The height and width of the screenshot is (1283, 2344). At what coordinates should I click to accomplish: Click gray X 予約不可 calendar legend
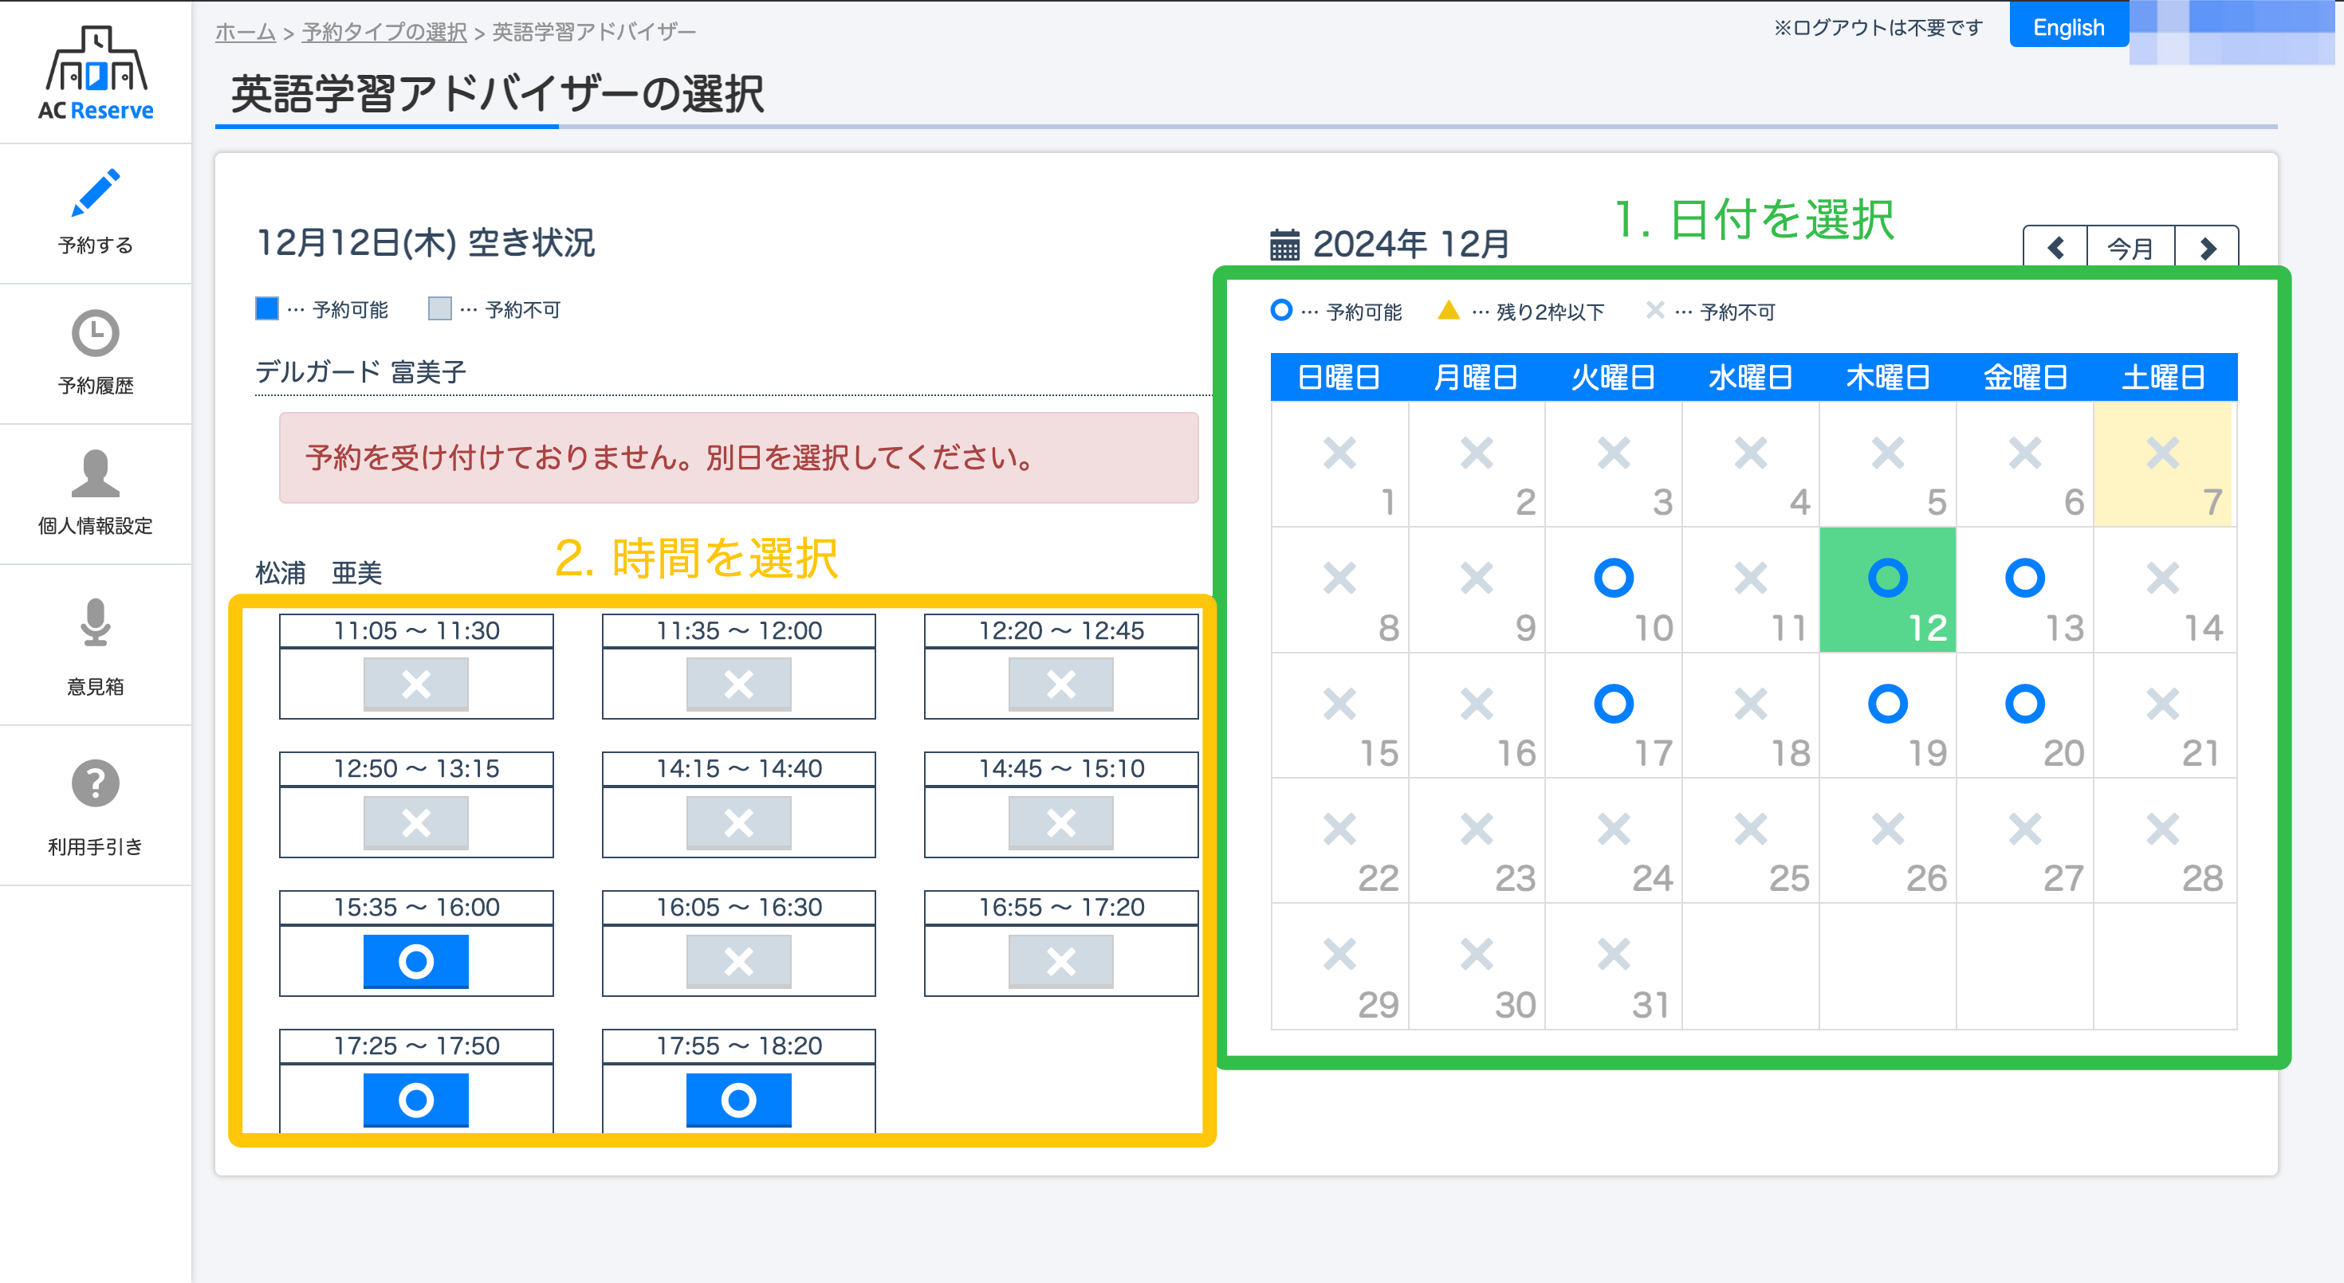(1654, 310)
